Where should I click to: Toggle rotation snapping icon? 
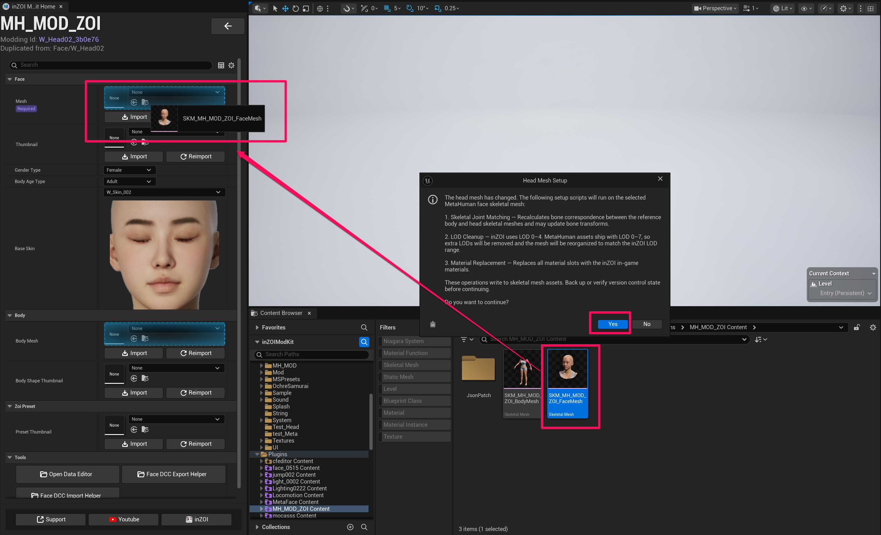[410, 8]
